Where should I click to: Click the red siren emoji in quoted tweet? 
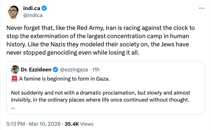click(x=14, y=79)
